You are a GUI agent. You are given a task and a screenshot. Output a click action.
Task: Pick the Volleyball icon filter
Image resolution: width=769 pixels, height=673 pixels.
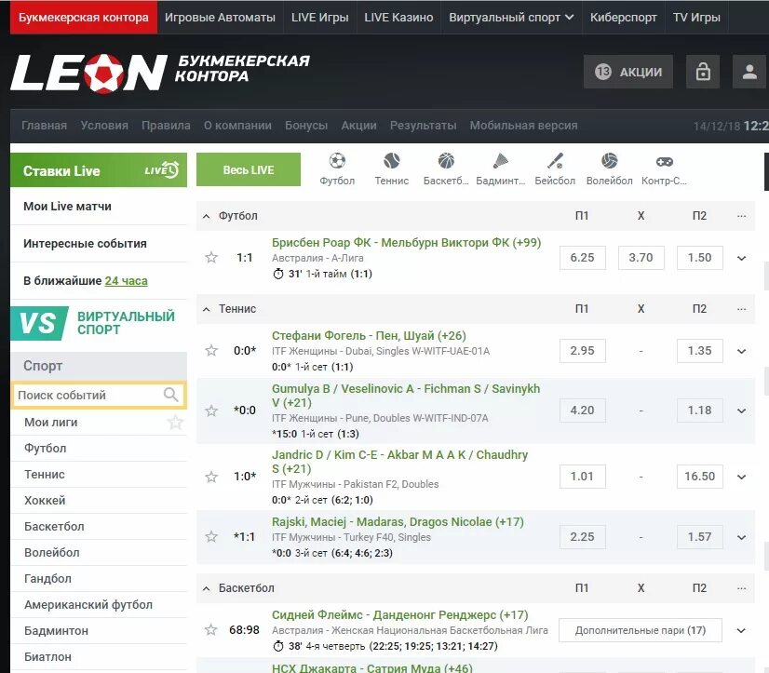(x=609, y=161)
